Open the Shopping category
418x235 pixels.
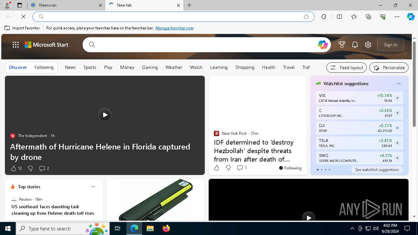245,67
